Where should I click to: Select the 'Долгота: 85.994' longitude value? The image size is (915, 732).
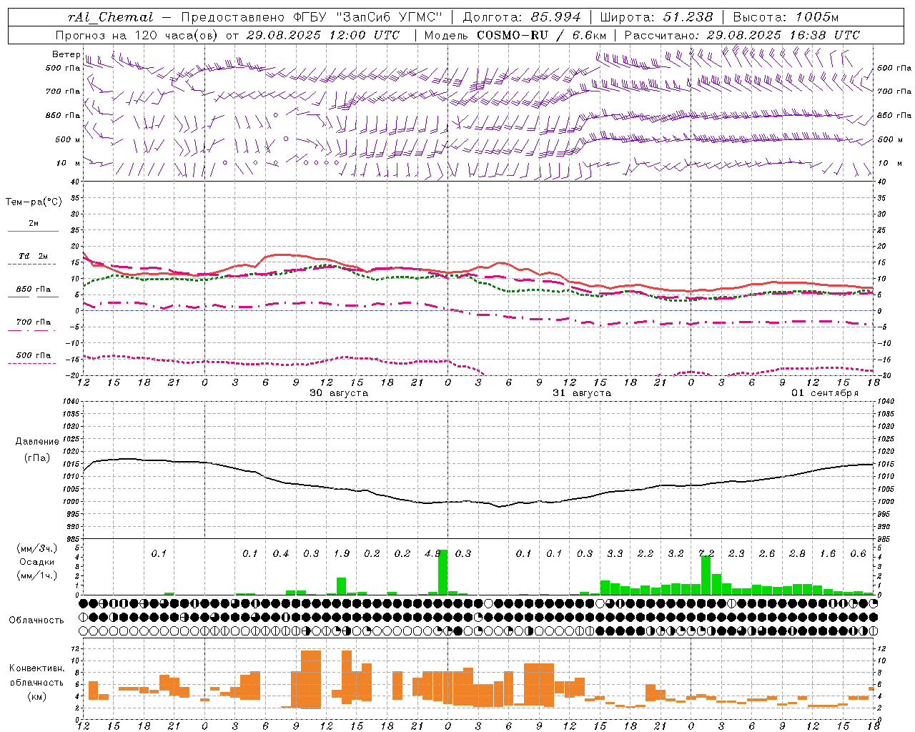click(x=522, y=17)
